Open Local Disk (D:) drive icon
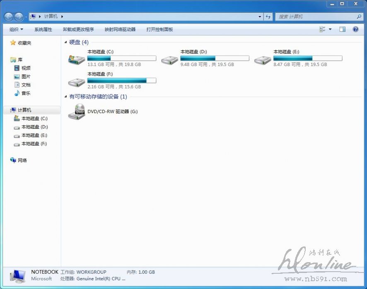The image size is (367, 289). (x=169, y=59)
